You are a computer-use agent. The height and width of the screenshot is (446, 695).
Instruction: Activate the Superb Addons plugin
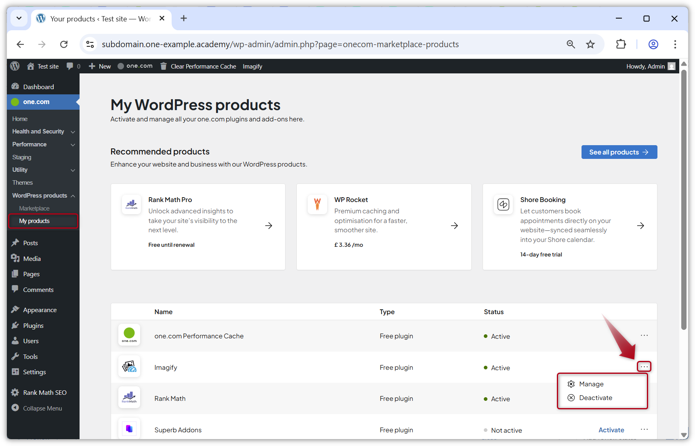[x=611, y=430]
